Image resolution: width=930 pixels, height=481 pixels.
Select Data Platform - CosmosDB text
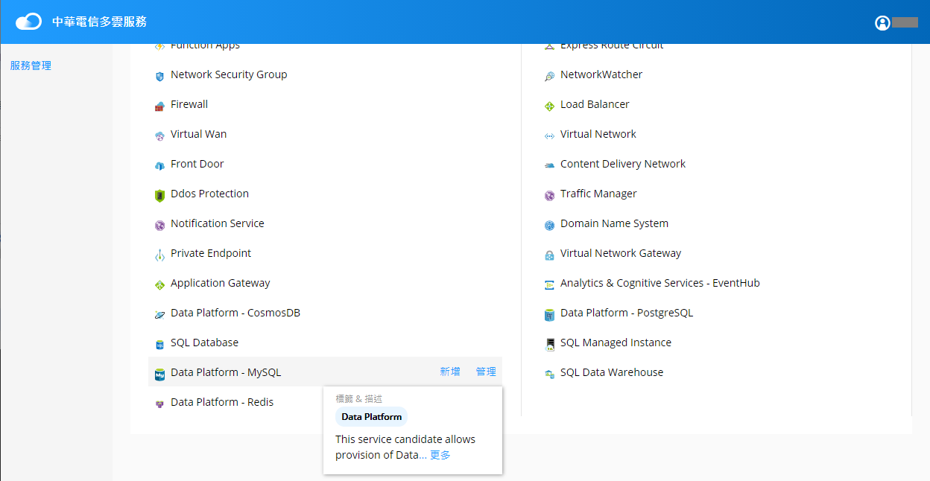coord(235,313)
